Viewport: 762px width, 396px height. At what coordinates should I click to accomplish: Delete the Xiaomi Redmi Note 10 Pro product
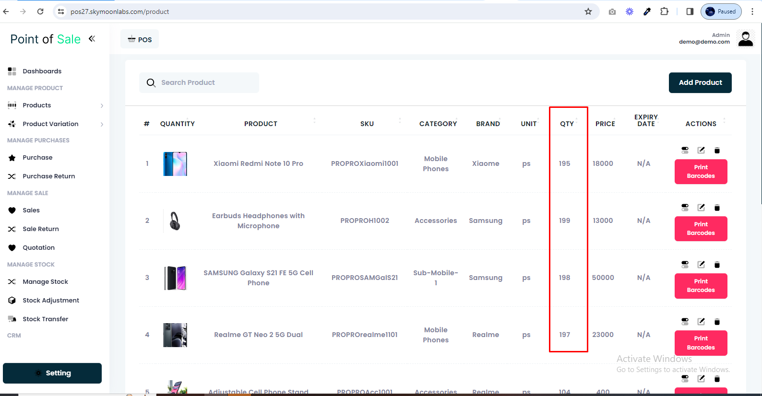(x=717, y=151)
